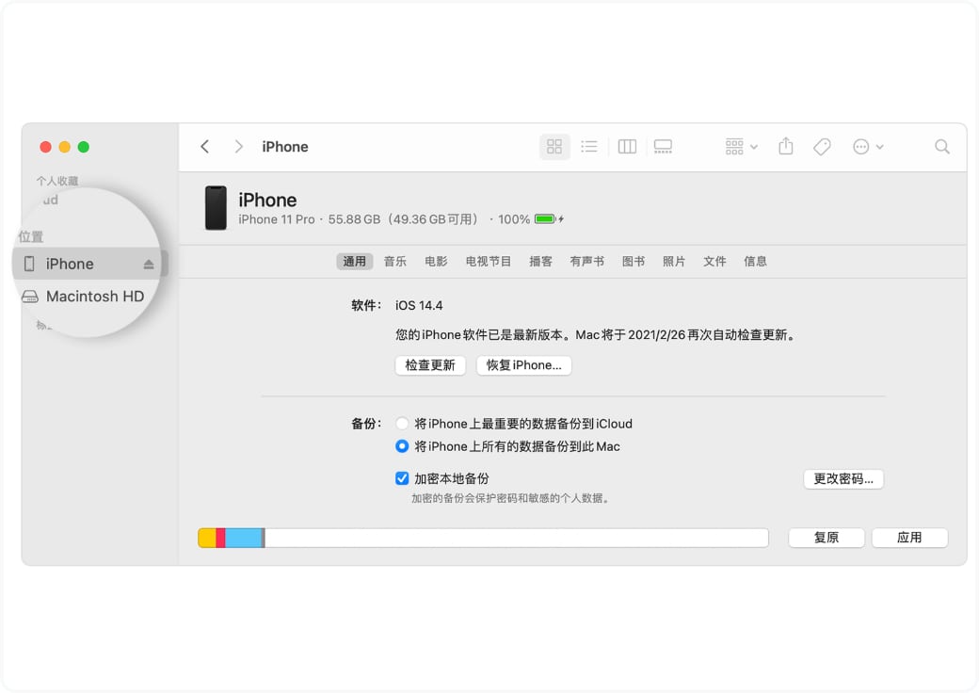Switch to icon grid view
979x693 pixels.
click(554, 147)
